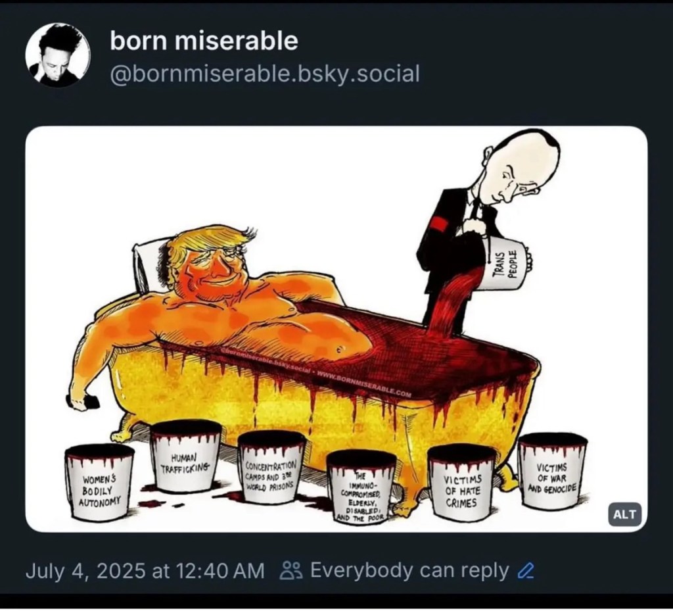
Task: Click the "Everybody can reply" setting text
Action: click(409, 570)
